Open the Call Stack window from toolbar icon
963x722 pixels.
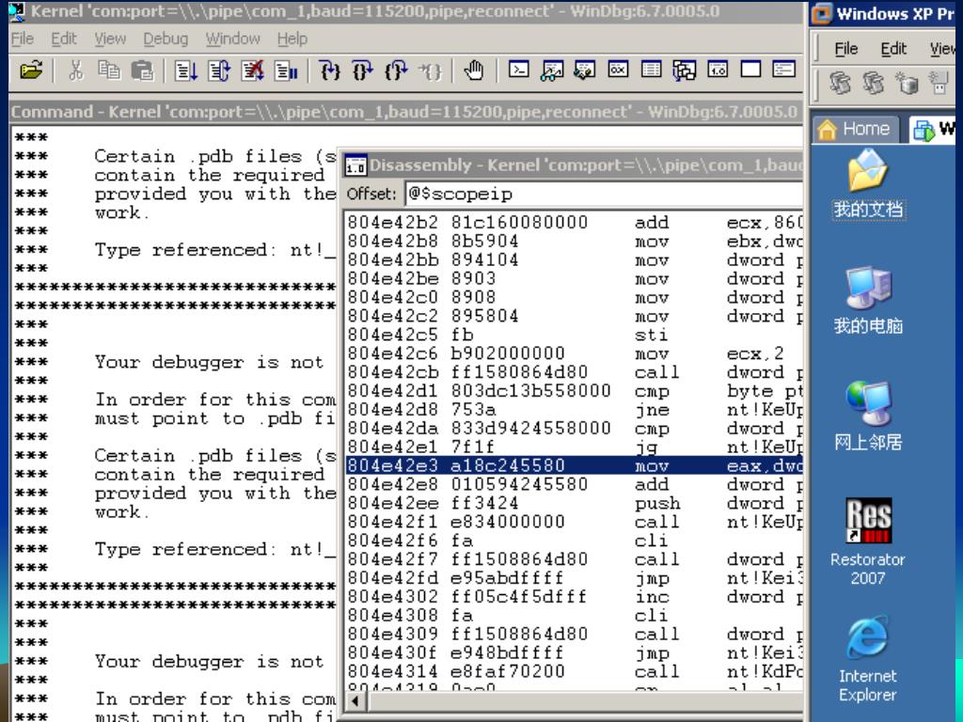685,71
